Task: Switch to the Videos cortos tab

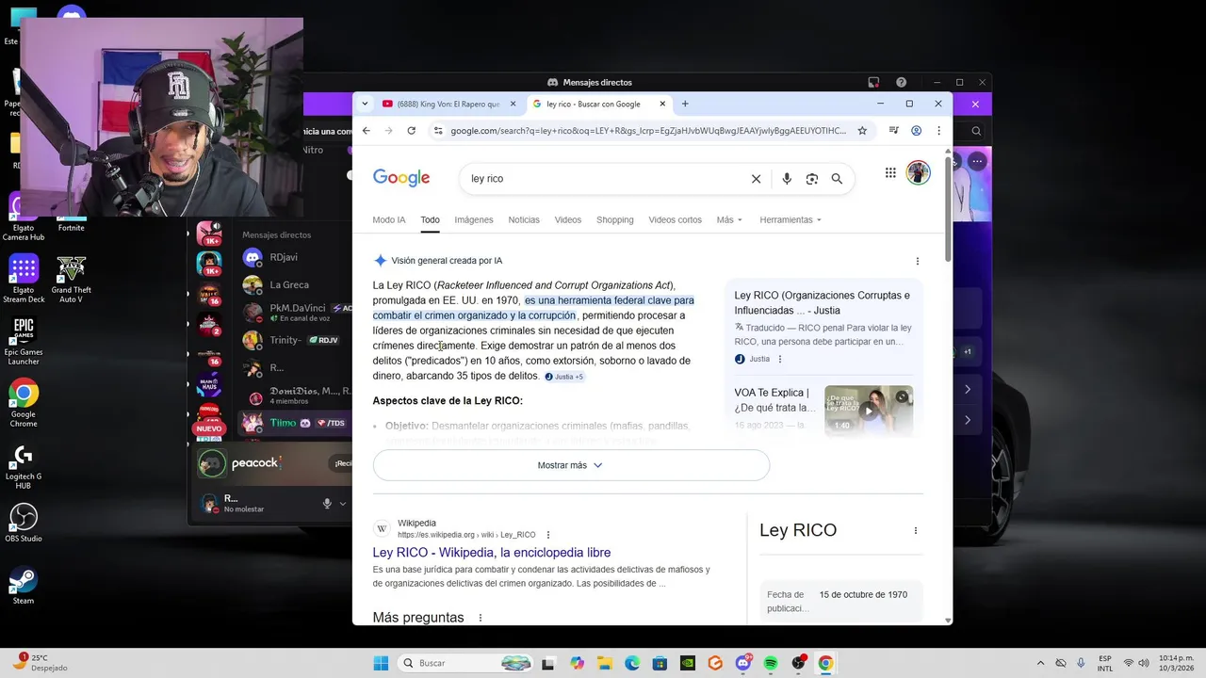Action: point(675,219)
